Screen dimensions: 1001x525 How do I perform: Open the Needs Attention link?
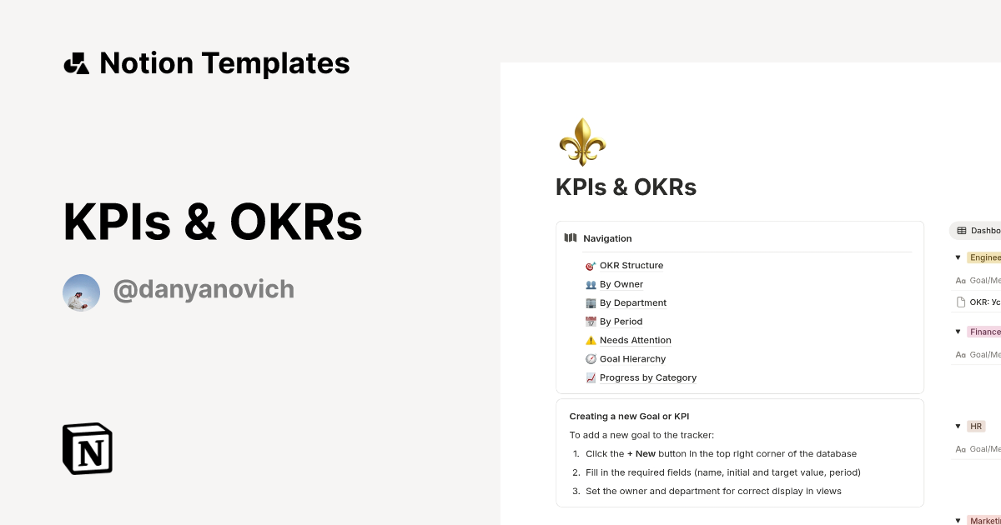pos(635,340)
